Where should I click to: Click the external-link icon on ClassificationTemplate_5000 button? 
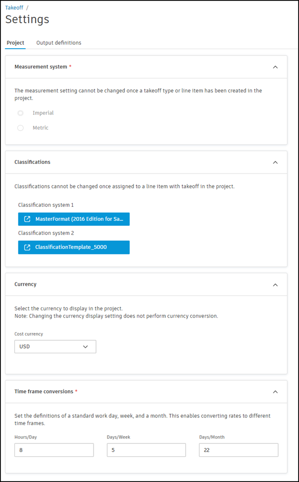pos(27,247)
